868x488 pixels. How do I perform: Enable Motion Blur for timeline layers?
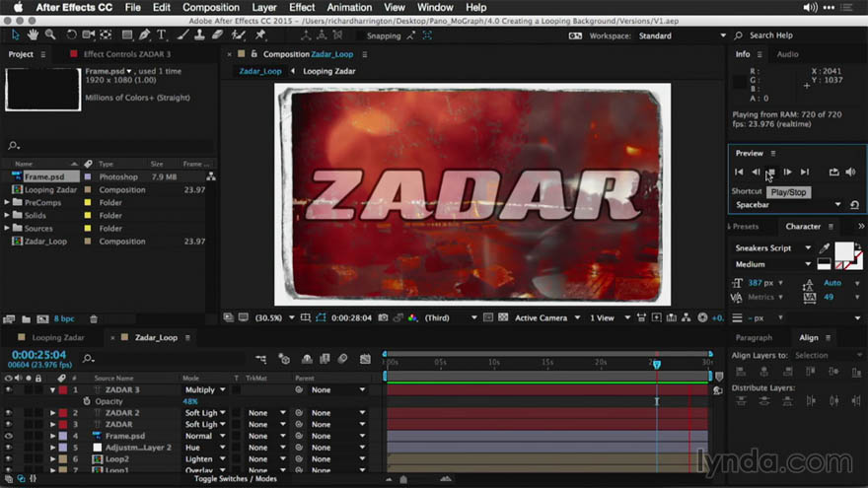[342, 359]
